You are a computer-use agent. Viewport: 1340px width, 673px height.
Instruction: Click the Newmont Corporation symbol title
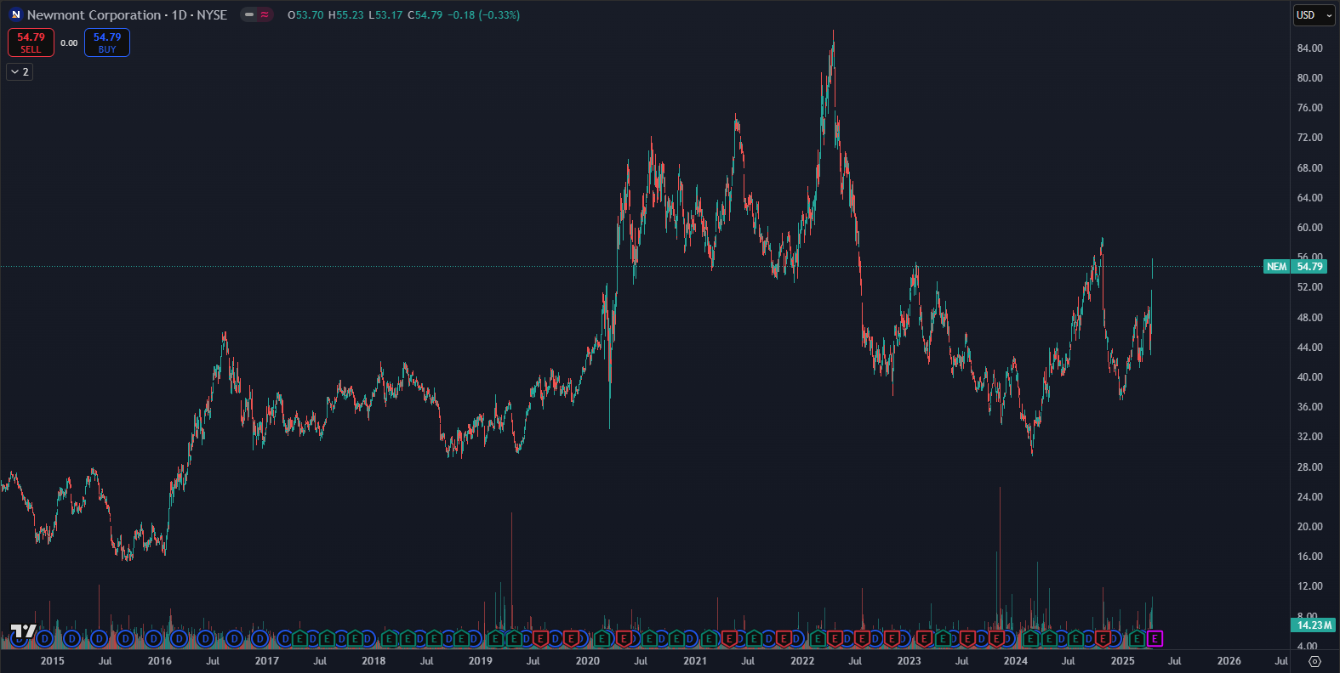tap(94, 15)
